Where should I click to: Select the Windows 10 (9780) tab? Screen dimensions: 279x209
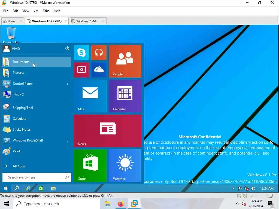click(47, 21)
